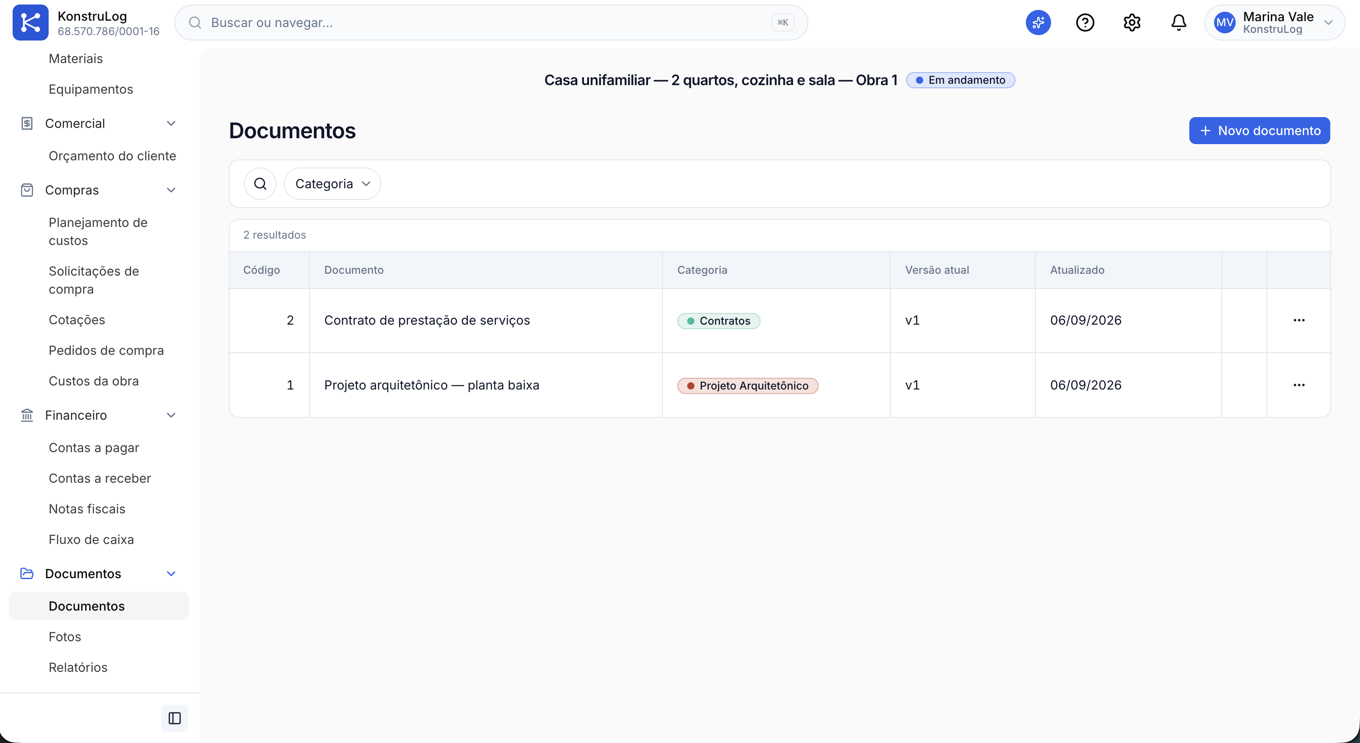
Task: Open Planejamento de custos
Action: tap(98, 231)
